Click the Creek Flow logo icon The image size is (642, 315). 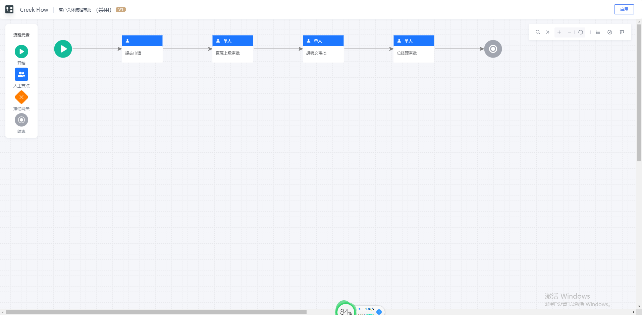[x=9, y=9]
